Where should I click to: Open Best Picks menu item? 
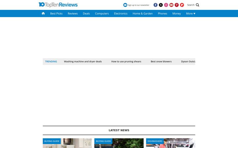(56, 13)
